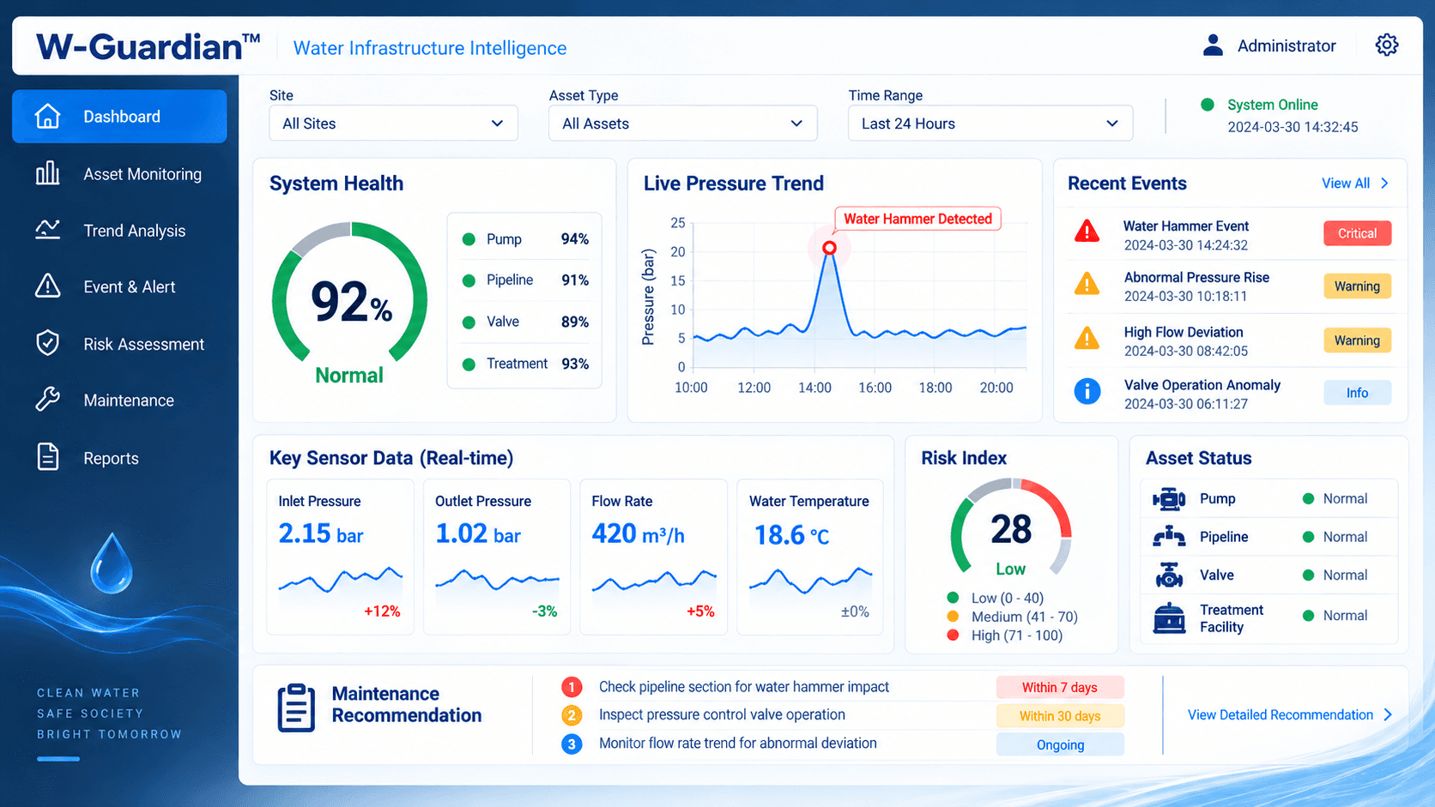Click the Valve icon in Asset Status

click(1169, 575)
